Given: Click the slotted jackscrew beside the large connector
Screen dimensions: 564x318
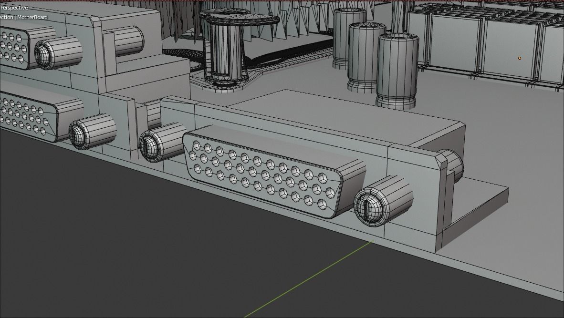Looking at the screenshot, I should point(383,201).
